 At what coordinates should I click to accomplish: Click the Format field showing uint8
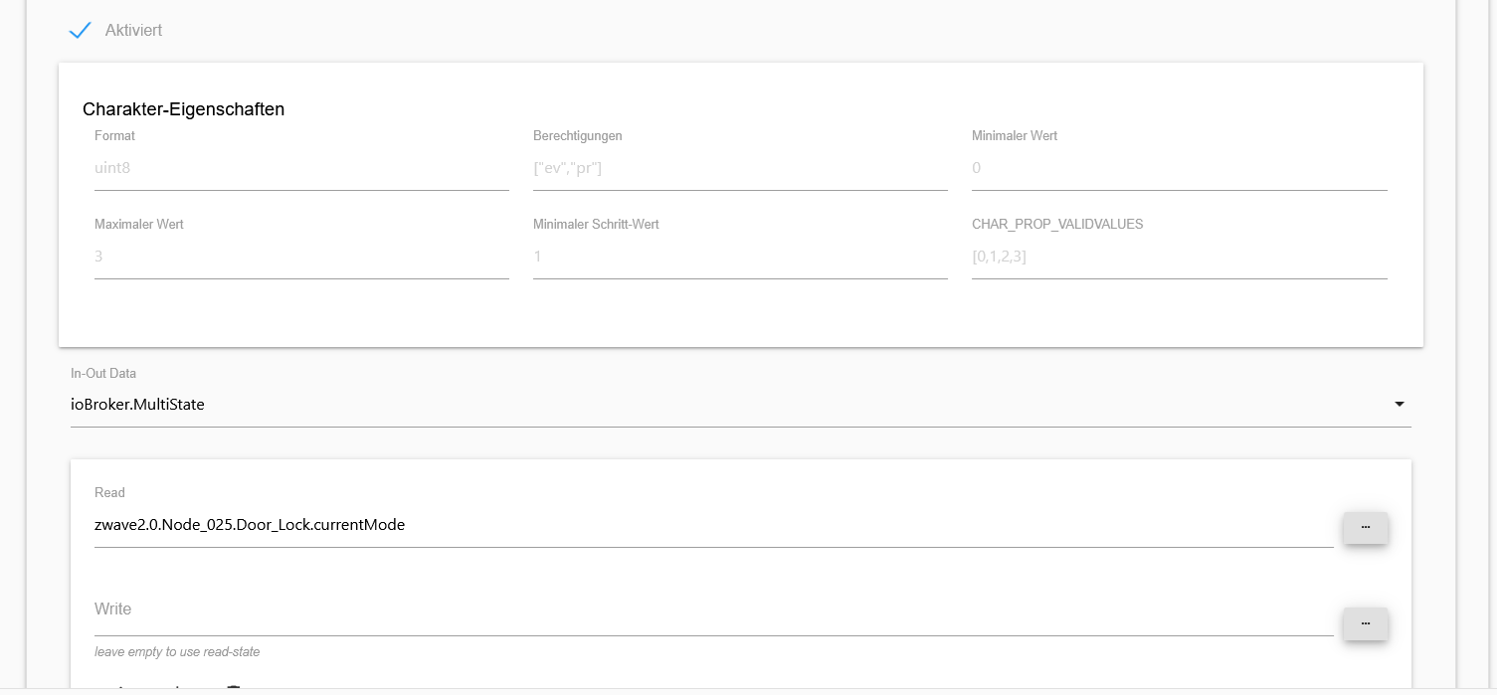click(300, 168)
